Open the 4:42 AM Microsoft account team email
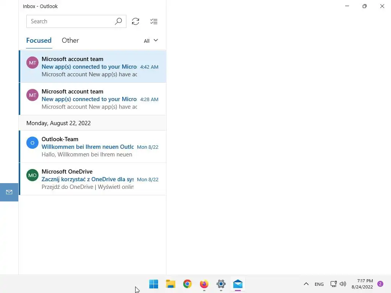This screenshot has height=293, width=391. (x=92, y=66)
